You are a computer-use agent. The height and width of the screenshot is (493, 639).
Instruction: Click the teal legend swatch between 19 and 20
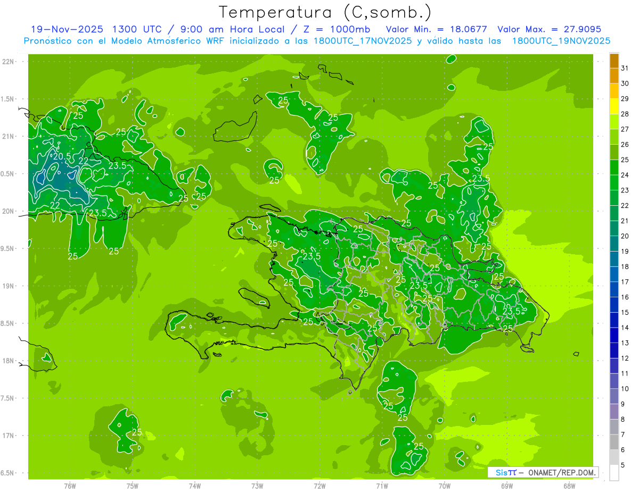pos(614,244)
